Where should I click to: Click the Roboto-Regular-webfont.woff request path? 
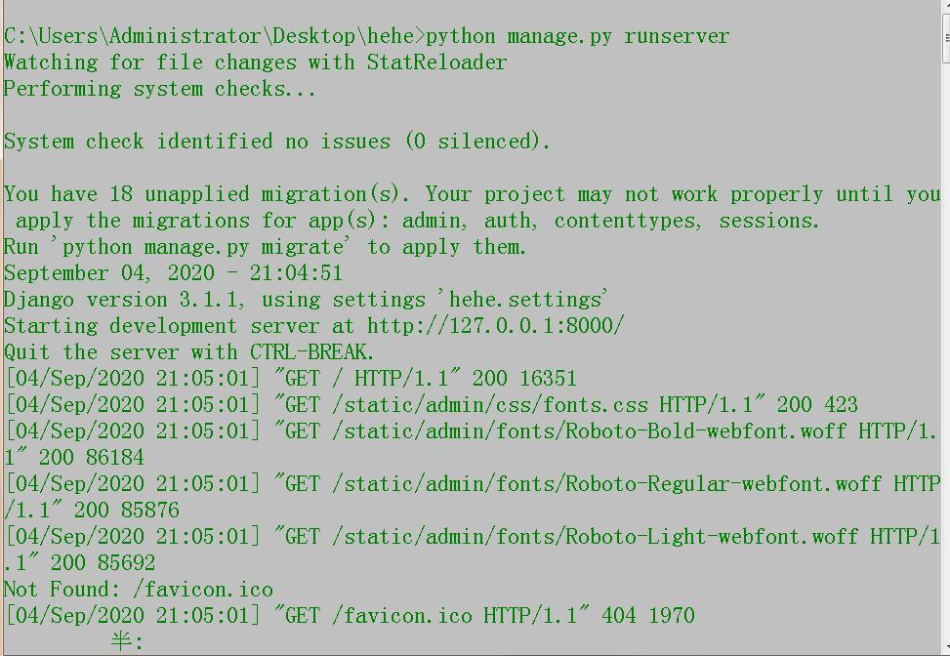(x=606, y=484)
